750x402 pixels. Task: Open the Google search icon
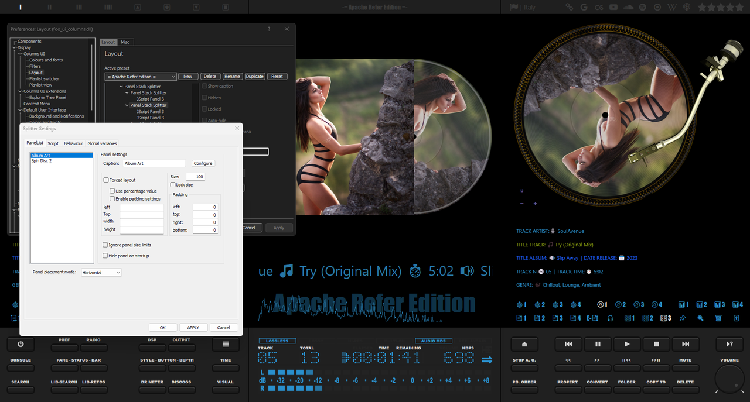tap(584, 7)
